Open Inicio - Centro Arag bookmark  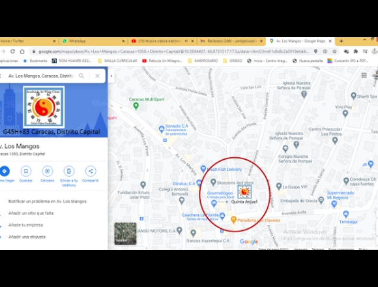267,61
